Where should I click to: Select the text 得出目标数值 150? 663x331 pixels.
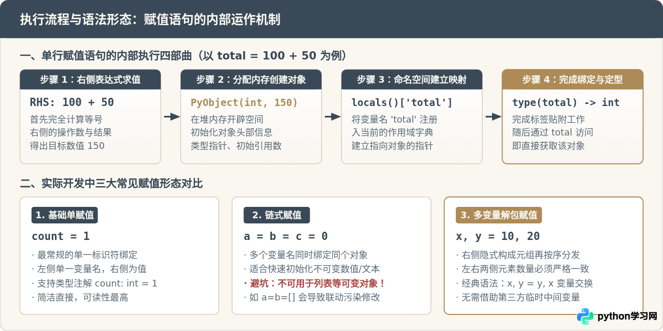(x=67, y=146)
